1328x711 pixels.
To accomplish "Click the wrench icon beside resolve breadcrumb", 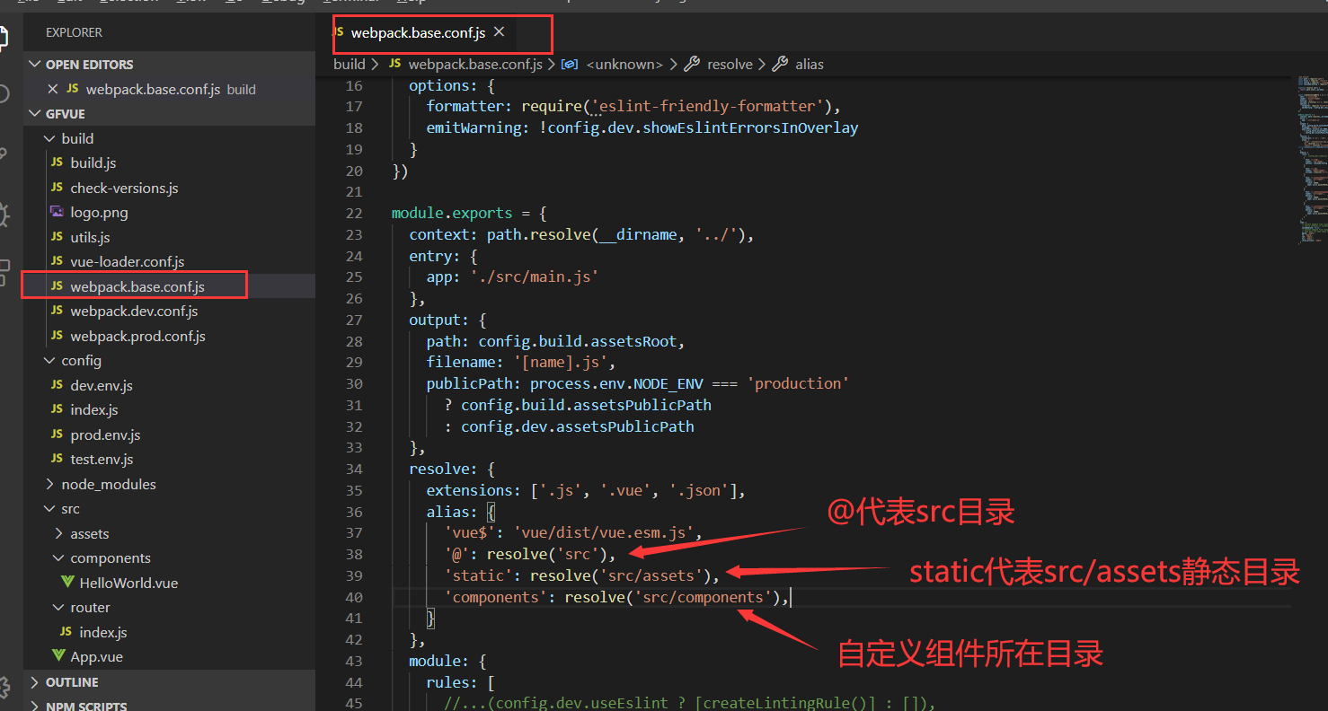I will pos(692,64).
